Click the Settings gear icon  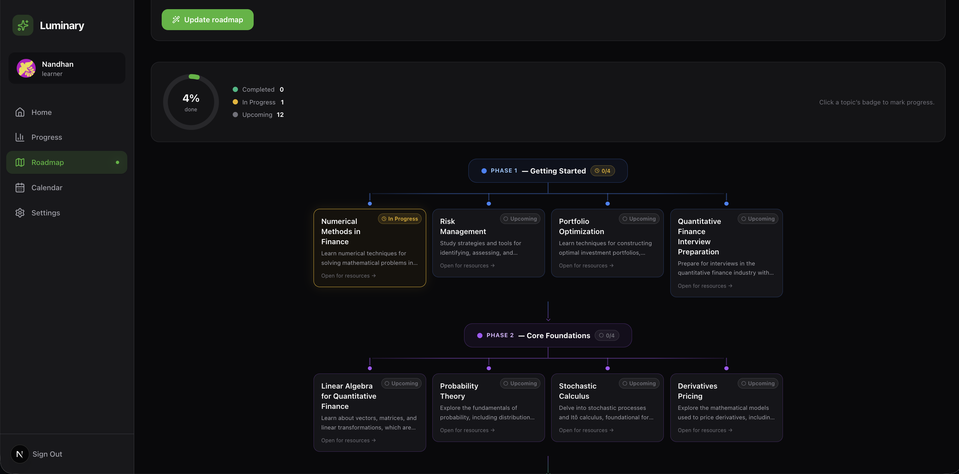click(20, 212)
